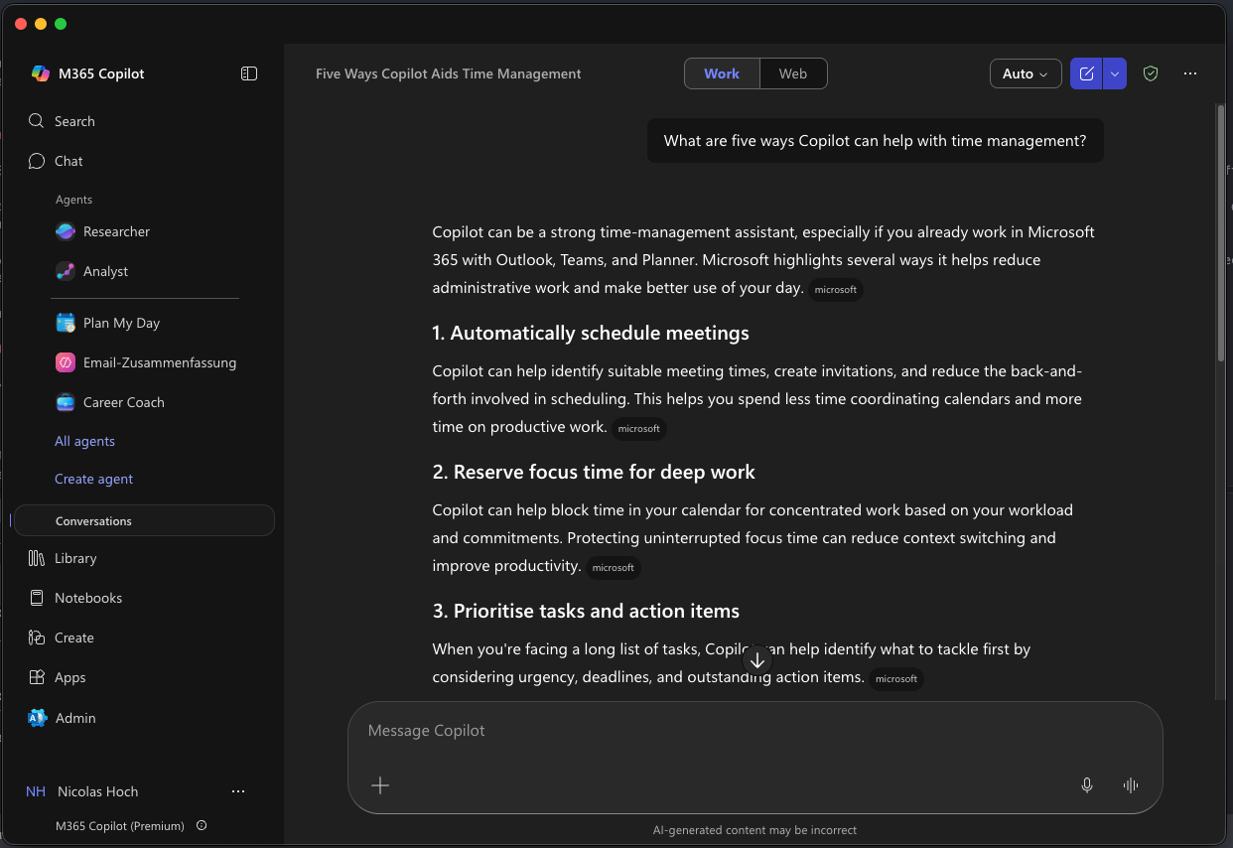The image size is (1233, 848).
Task: Collapse the sidebar with the panel toggle icon
Action: 249,73
